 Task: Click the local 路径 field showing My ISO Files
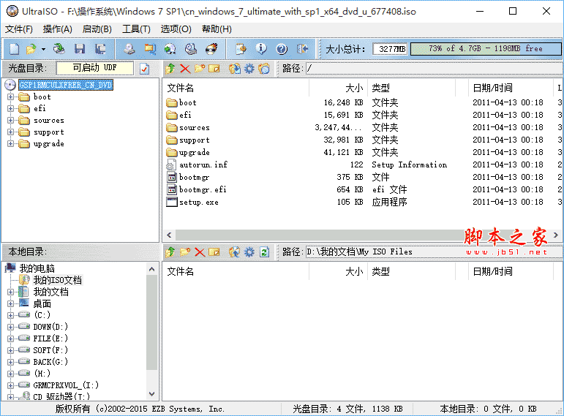click(x=435, y=252)
